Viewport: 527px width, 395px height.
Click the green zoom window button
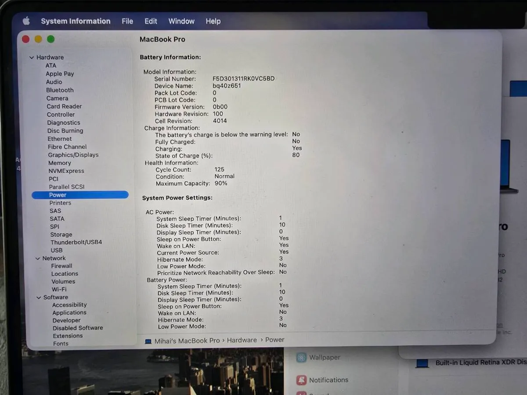pyautogui.click(x=51, y=39)
